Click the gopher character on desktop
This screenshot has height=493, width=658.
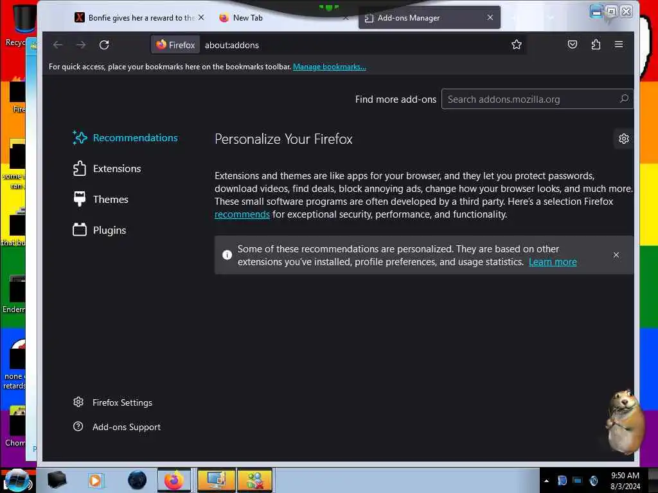pyautogui.click(x=625, y=421)
